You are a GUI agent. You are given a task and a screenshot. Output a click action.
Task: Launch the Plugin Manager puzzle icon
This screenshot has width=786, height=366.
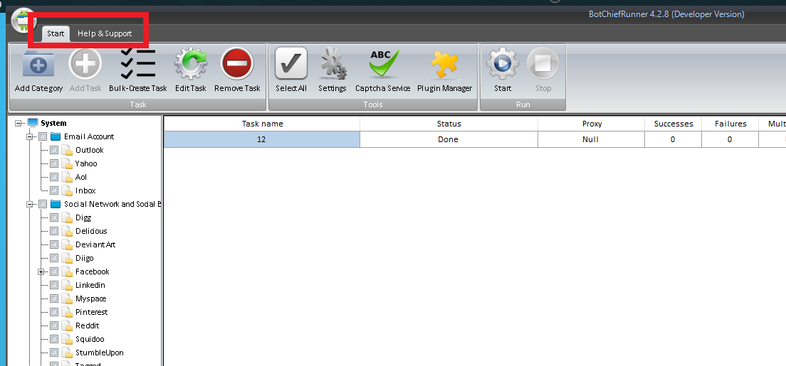tap(444, 65)
